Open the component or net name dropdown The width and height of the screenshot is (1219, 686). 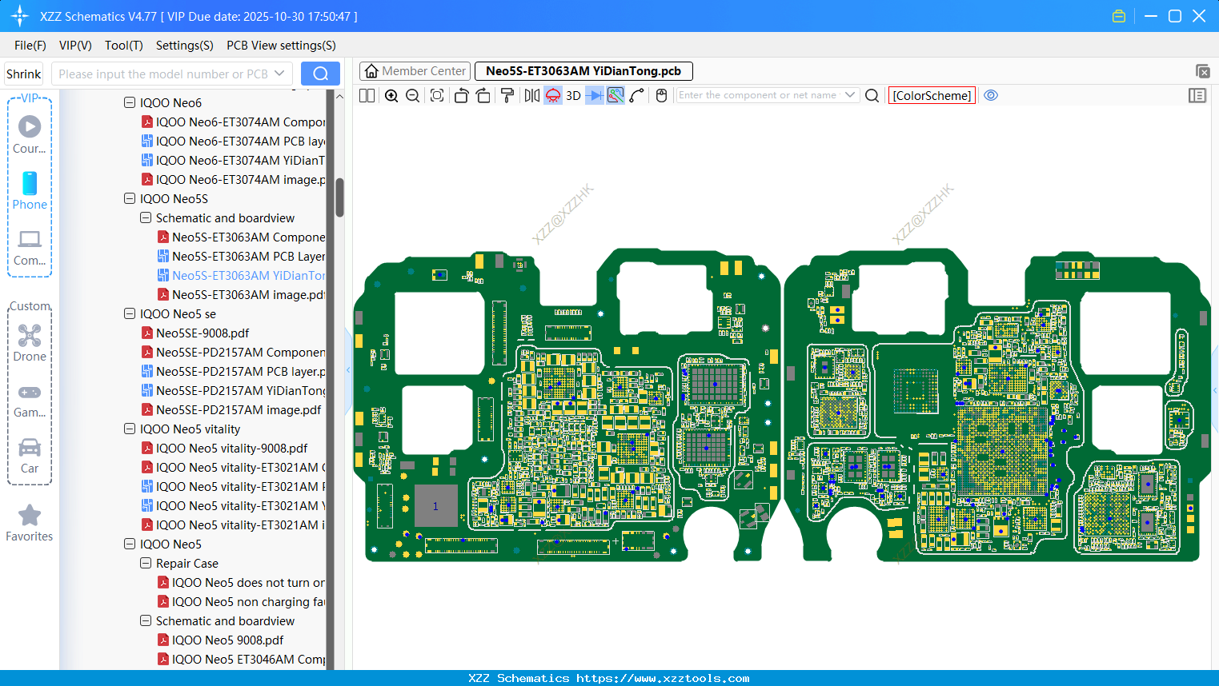point(850,95)
